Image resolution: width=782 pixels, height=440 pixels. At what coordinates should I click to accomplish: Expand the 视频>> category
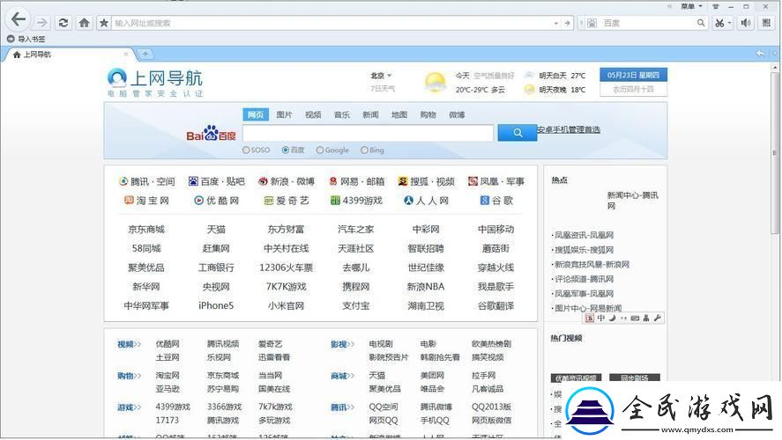130,344
